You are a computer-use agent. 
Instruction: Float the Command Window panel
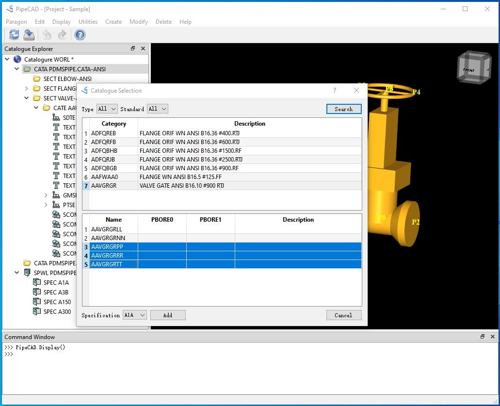pyautogui.click(x=483, y=337)
